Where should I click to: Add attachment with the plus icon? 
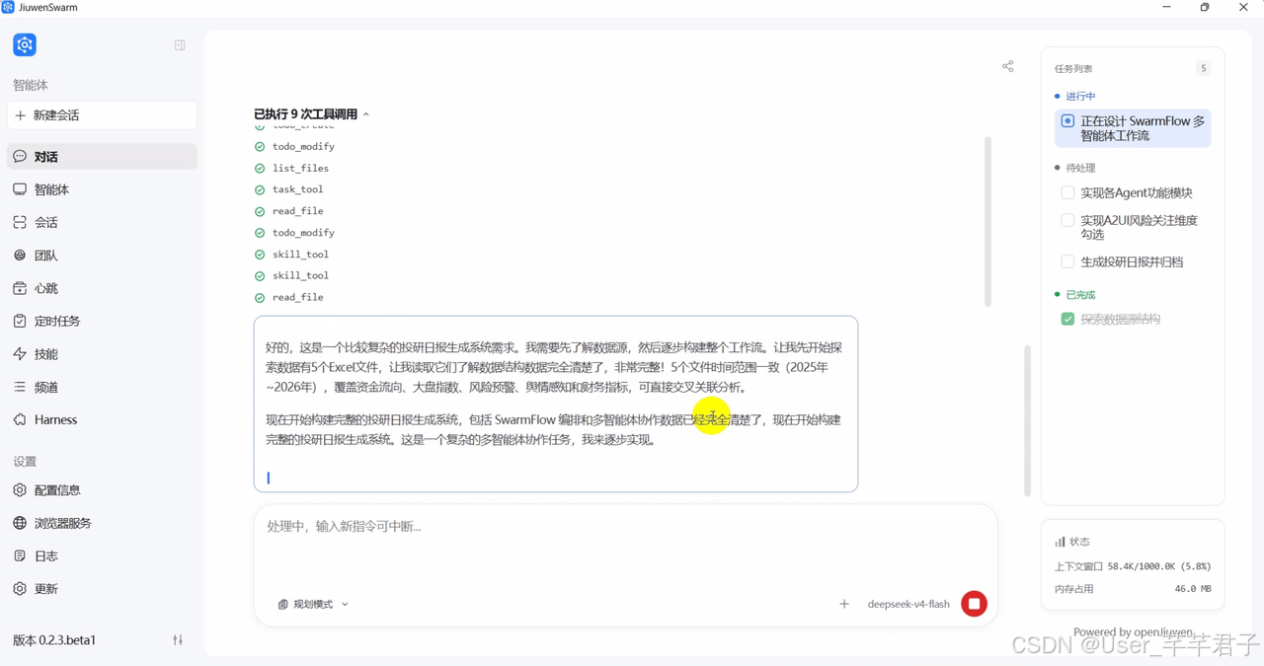pos(844,604)
